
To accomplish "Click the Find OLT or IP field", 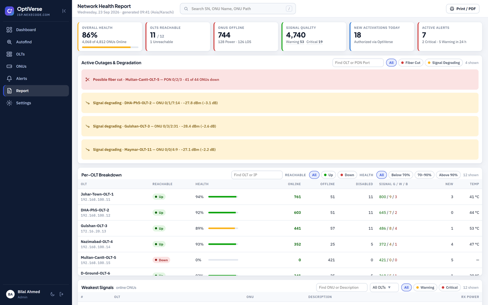I will (x=257, y=175).
